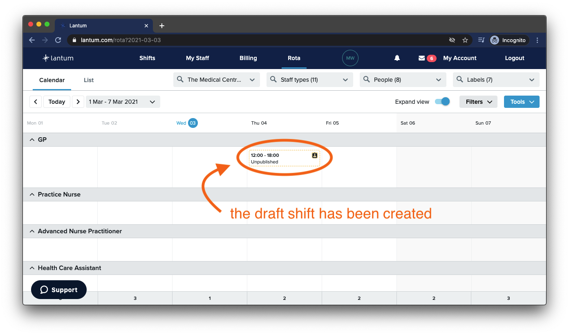The width and height of the screenshot is (569, 335).
Task: Click the staff icon on the 12:00 - 18:00 shift
Action: [314, 155]
